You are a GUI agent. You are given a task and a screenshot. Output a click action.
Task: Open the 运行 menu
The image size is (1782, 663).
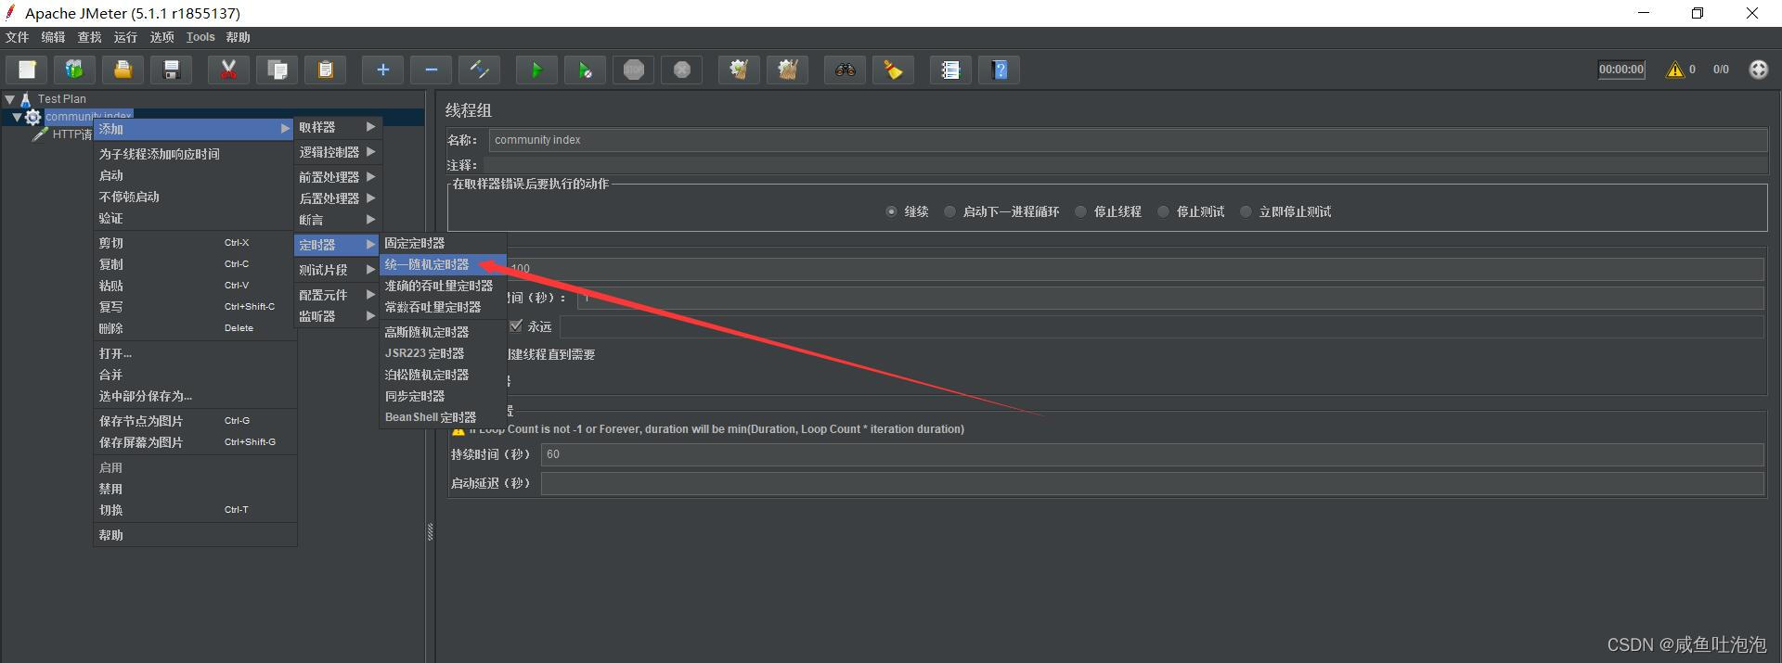125,37
